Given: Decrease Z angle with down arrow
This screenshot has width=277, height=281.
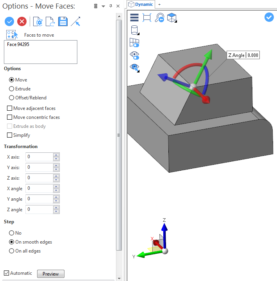Looking at the screenshot, I should coord(56,212).
